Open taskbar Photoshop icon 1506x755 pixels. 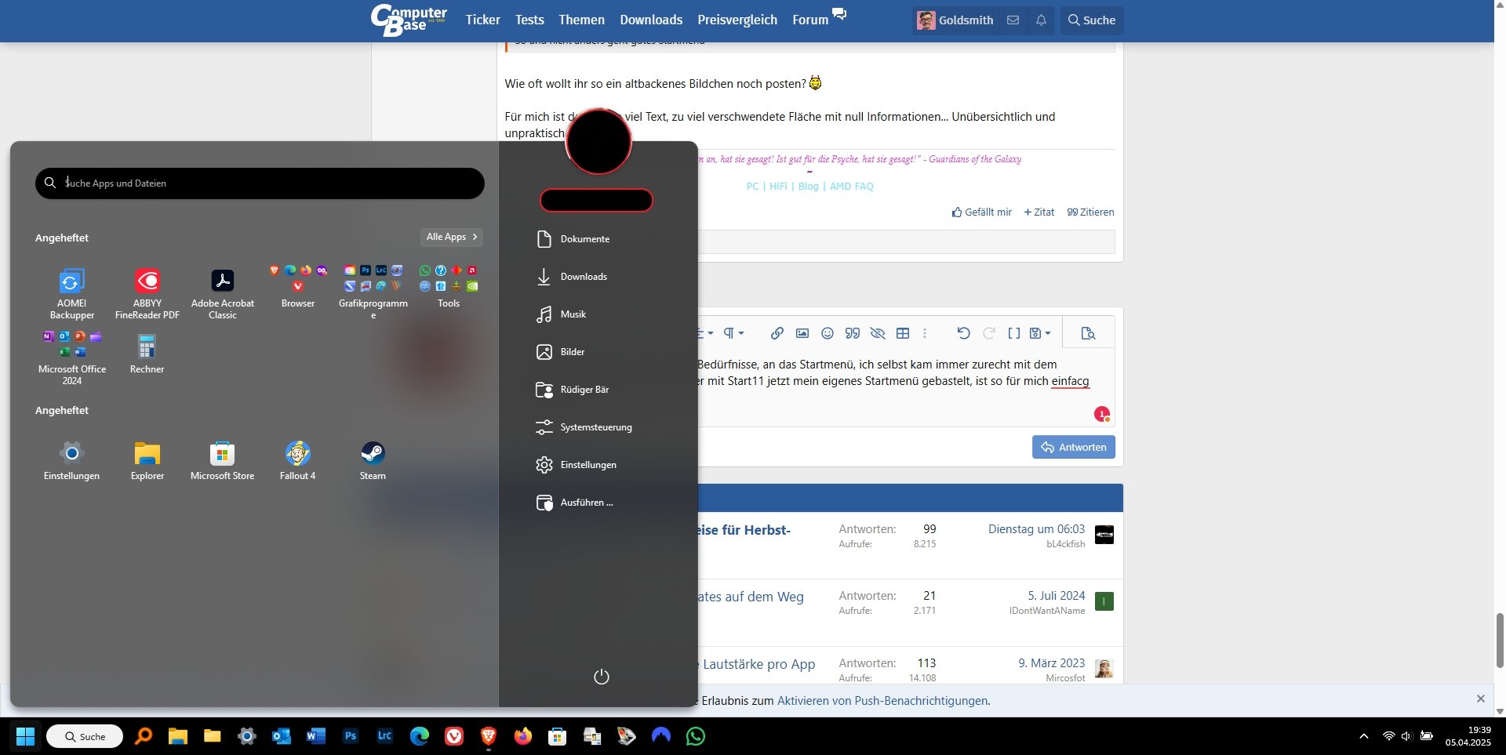[351, 736]
